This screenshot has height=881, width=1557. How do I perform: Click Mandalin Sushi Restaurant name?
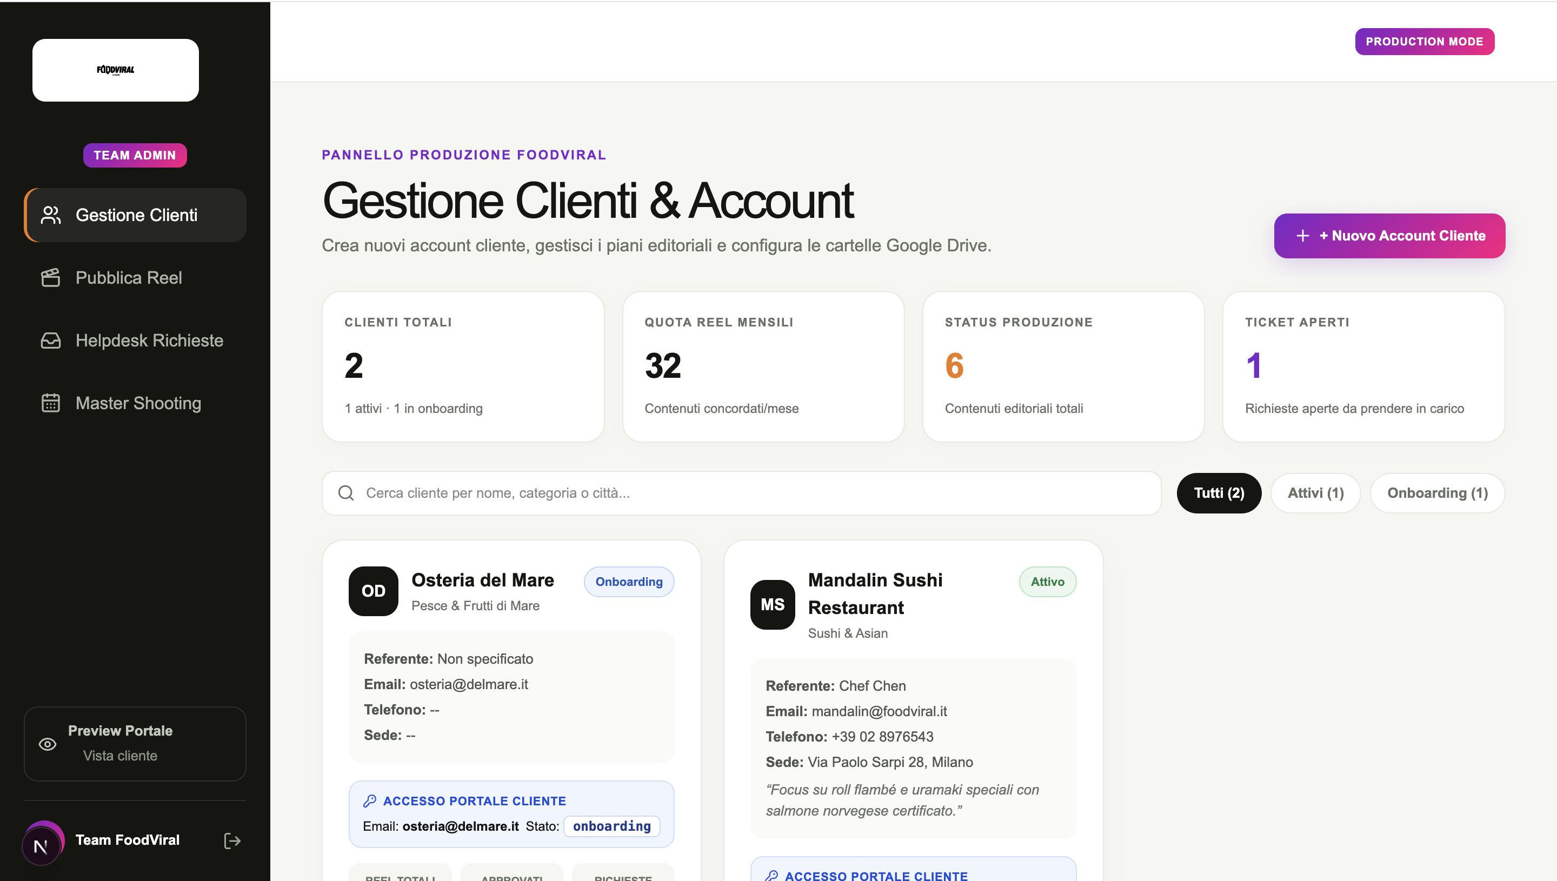coord(875,593)
